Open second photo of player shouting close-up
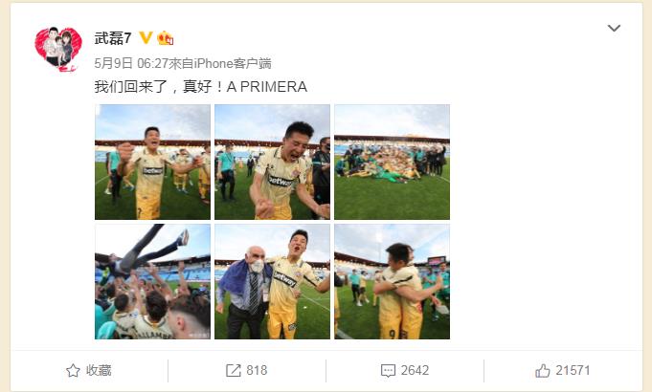The height and width of the screenshot is (392, 652). pyautogui.click(x=272, y=162)
